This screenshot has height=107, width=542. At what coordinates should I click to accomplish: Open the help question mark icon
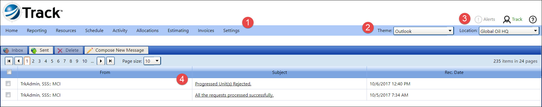(532, 19)
